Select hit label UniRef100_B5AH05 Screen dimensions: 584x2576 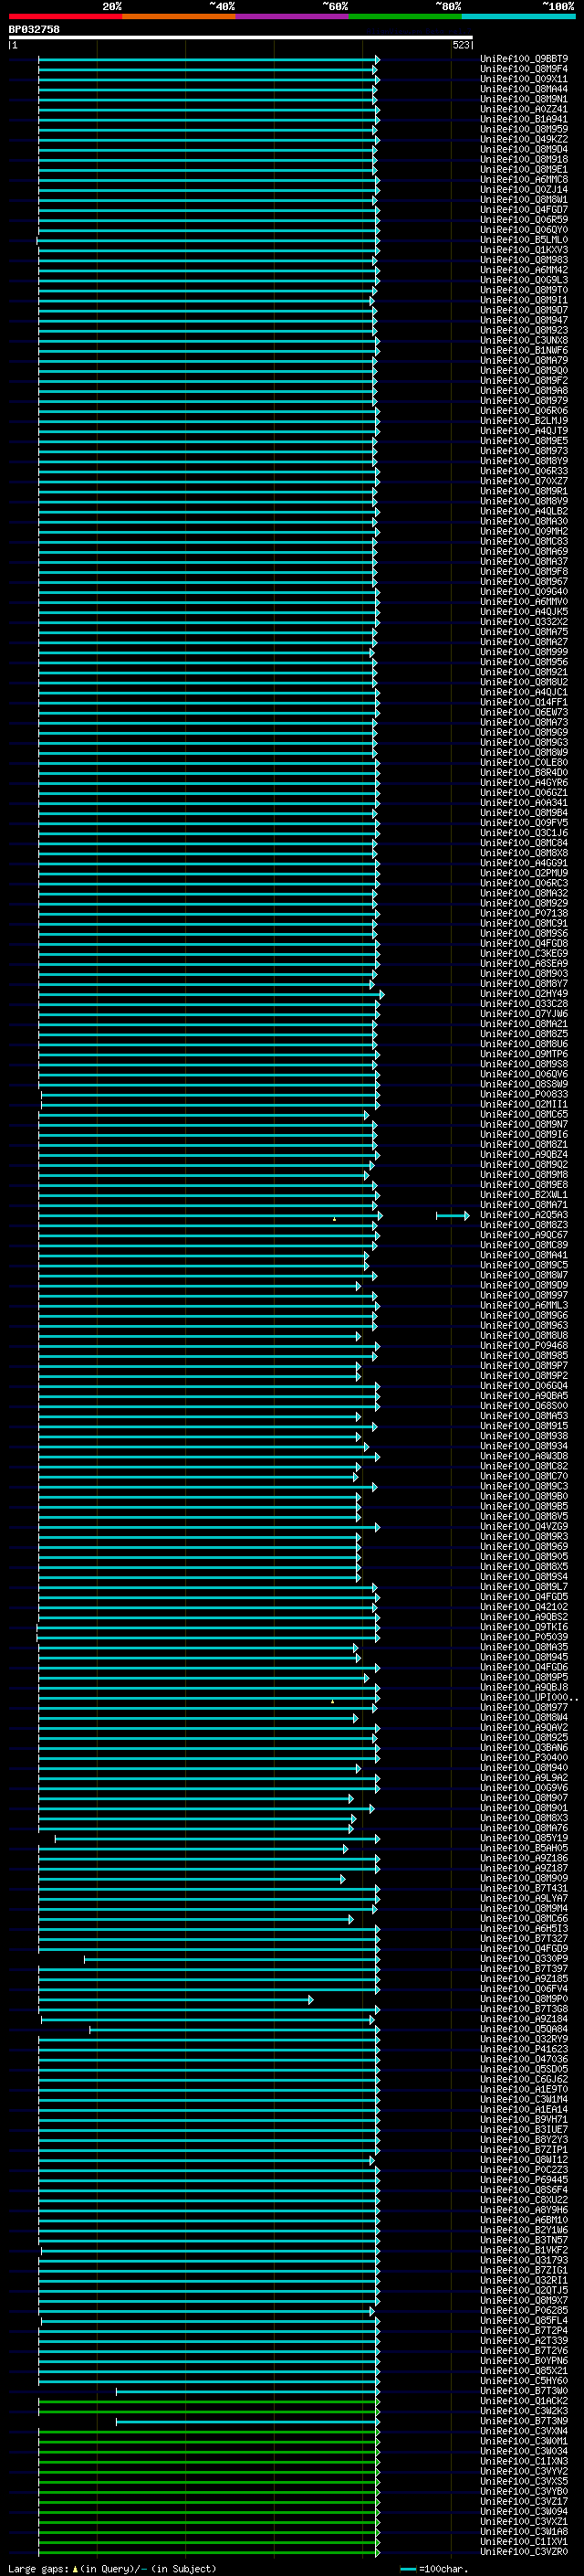[x=524, y=1848]
